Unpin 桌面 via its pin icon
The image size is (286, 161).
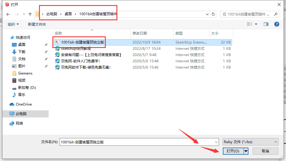point(46,45)
